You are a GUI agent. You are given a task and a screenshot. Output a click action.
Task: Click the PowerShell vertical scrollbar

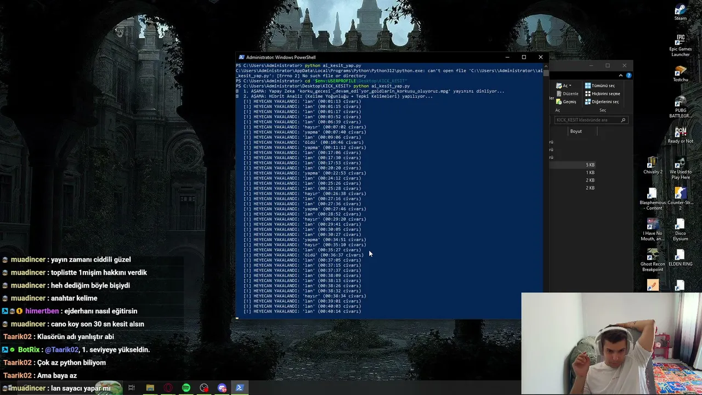(545, 192)
